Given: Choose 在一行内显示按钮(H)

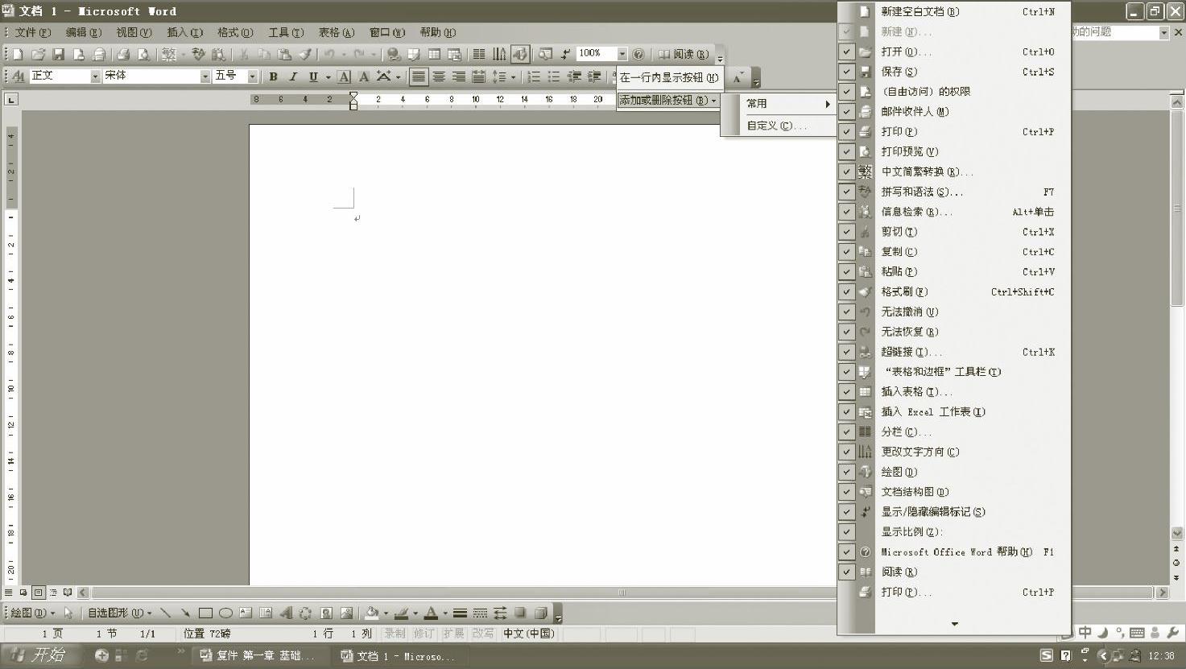Looking at the screenshot, I should click(x=669, y=78).
